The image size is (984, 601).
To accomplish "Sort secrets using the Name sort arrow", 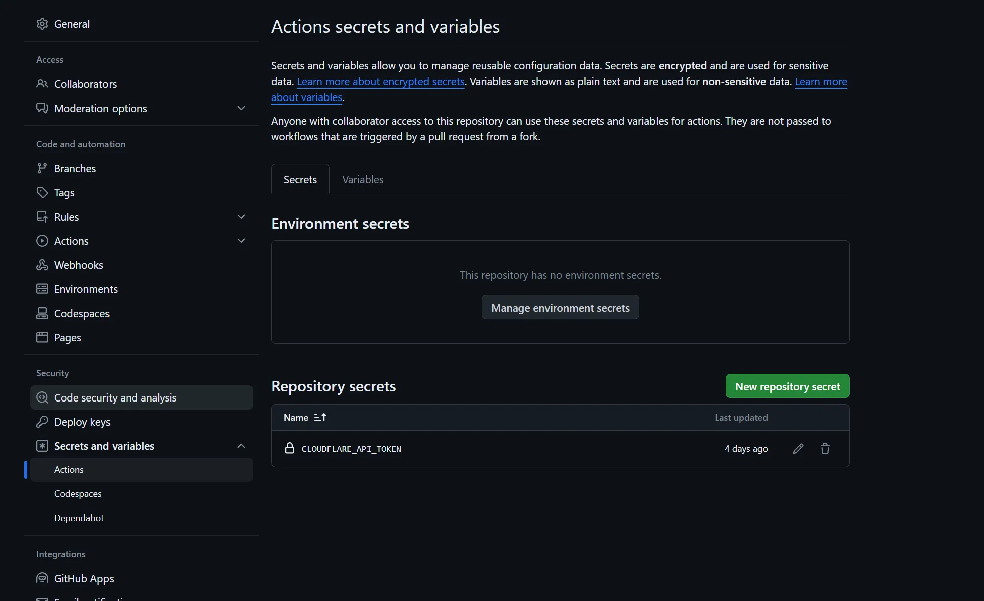I will [320, 418].
